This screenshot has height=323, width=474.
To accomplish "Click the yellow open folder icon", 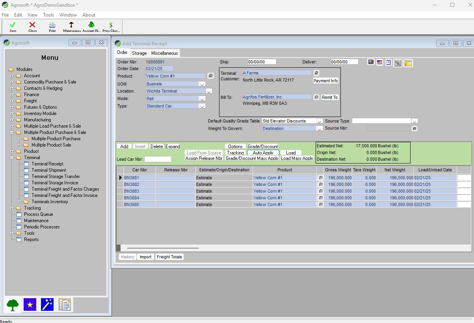I will pos(408,63).
